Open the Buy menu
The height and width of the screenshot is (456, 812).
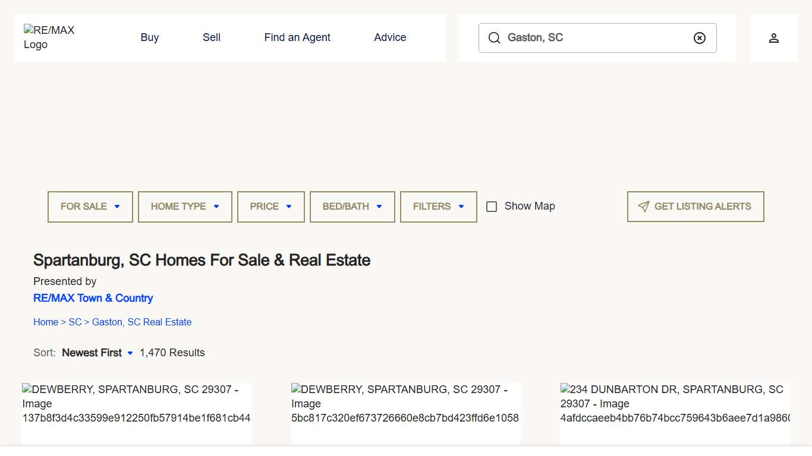(150, 37)
